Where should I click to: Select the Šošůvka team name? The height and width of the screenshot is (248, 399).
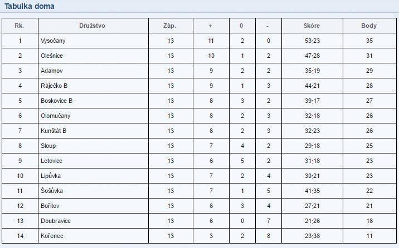pos(52,191)
